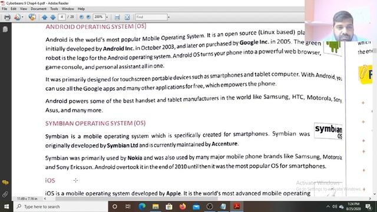Zoom out with the minus circle button
This screenshot has height=212, width=377.
coord(81,17)
